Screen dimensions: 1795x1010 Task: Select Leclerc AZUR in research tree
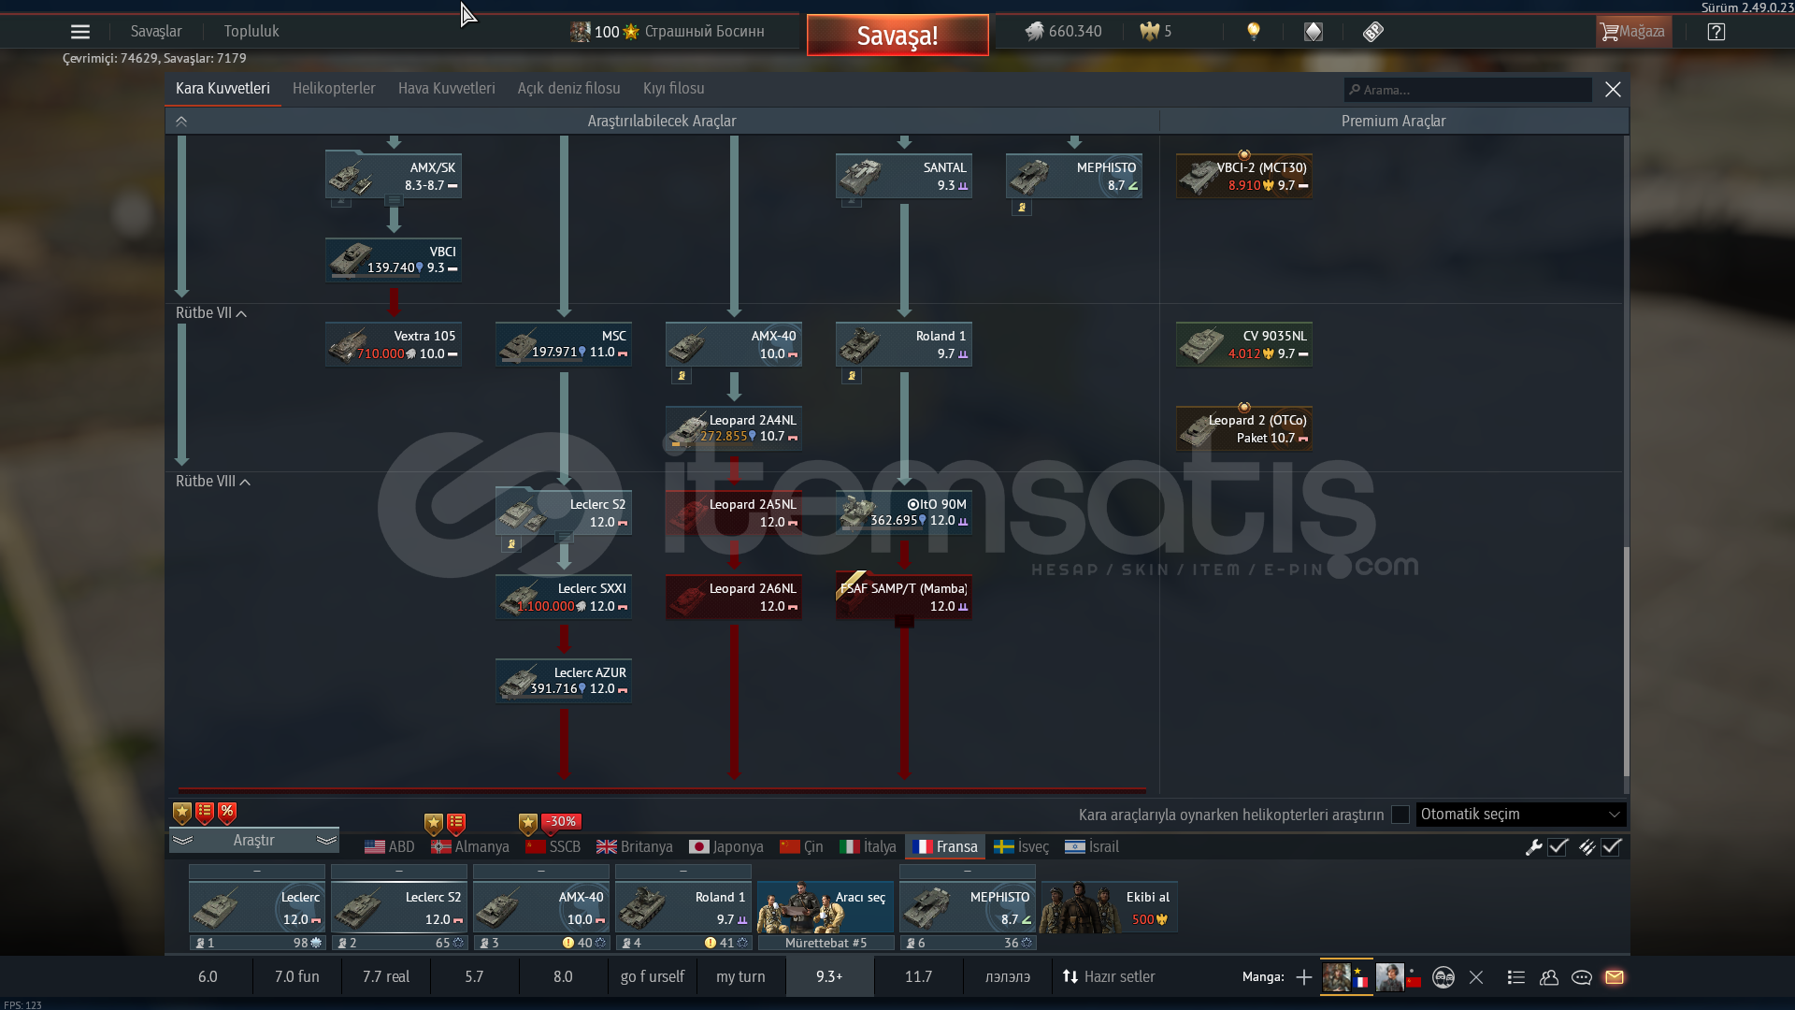tap(564, 681)
